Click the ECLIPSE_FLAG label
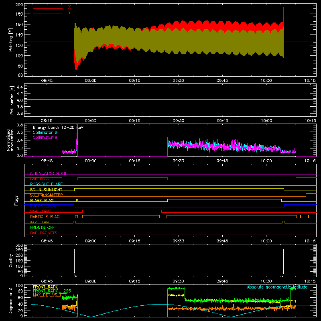The image size is (321, 321). [44, 206]
